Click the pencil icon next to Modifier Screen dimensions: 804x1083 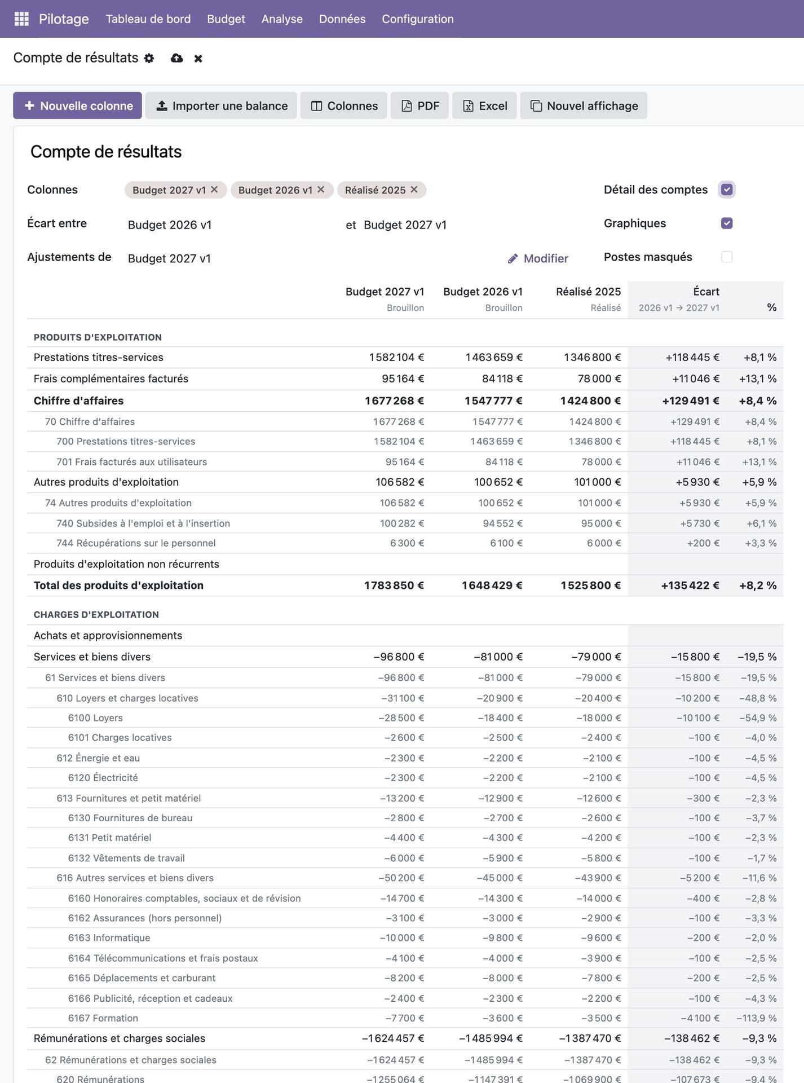513,258
